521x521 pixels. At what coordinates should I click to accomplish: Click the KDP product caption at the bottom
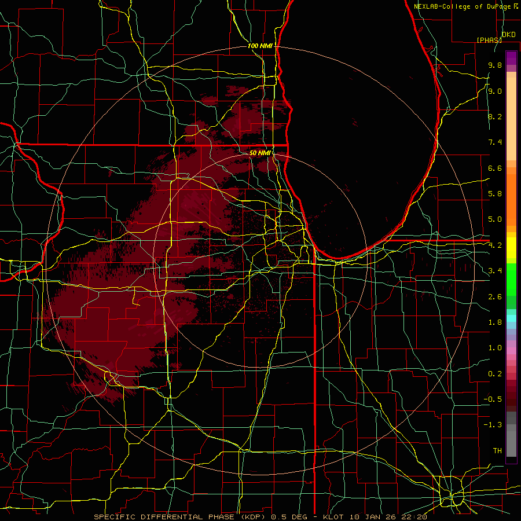260,517
